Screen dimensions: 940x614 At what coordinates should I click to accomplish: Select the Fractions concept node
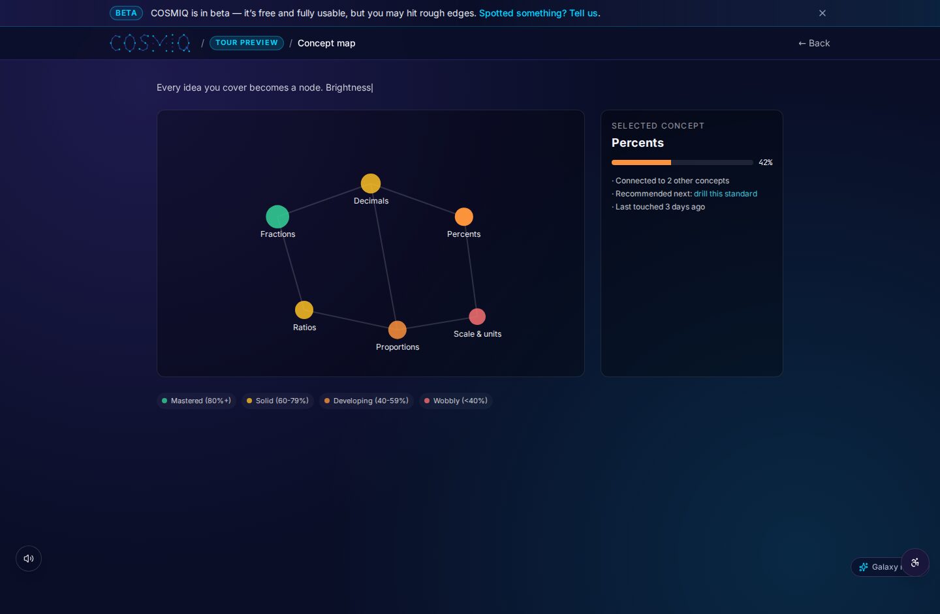[x=277, y=217]
